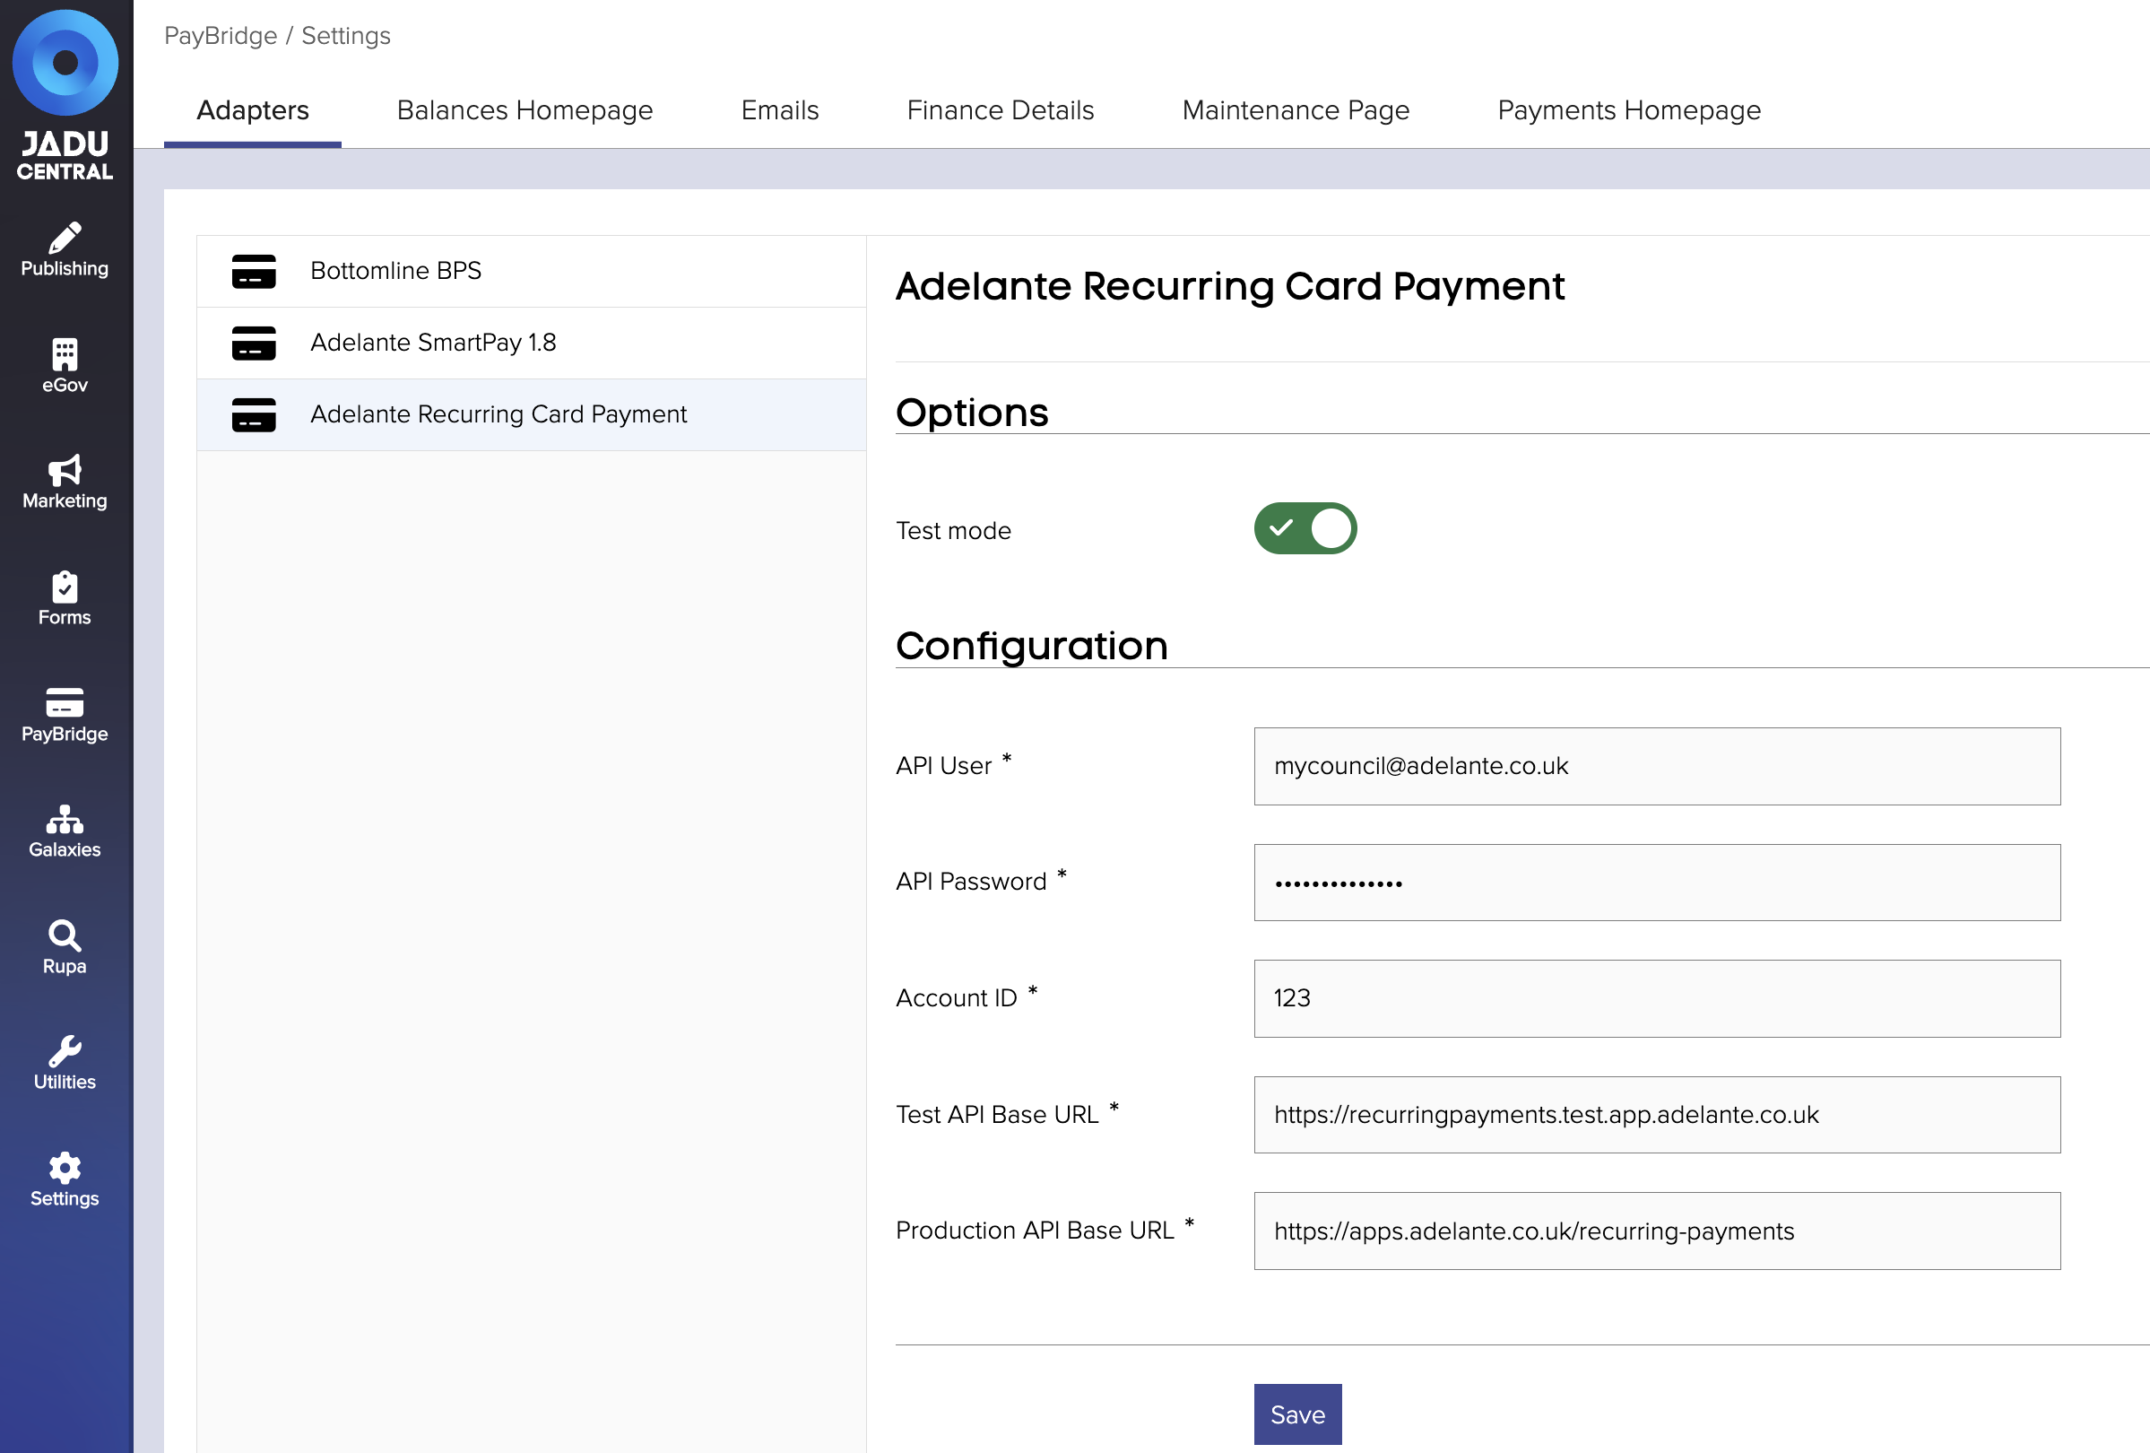Open the Emails tab
This screenshot has height=1453, width=2150.
780,110
